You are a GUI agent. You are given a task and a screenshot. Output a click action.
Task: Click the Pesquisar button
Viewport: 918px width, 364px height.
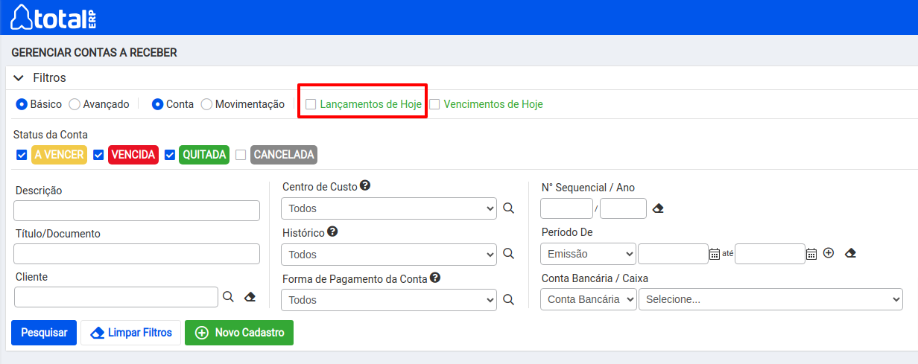[44, 333]
